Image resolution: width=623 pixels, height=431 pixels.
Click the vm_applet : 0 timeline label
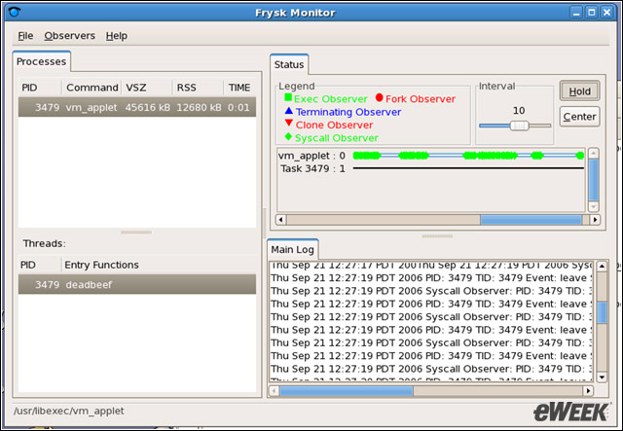pos(311,156)
